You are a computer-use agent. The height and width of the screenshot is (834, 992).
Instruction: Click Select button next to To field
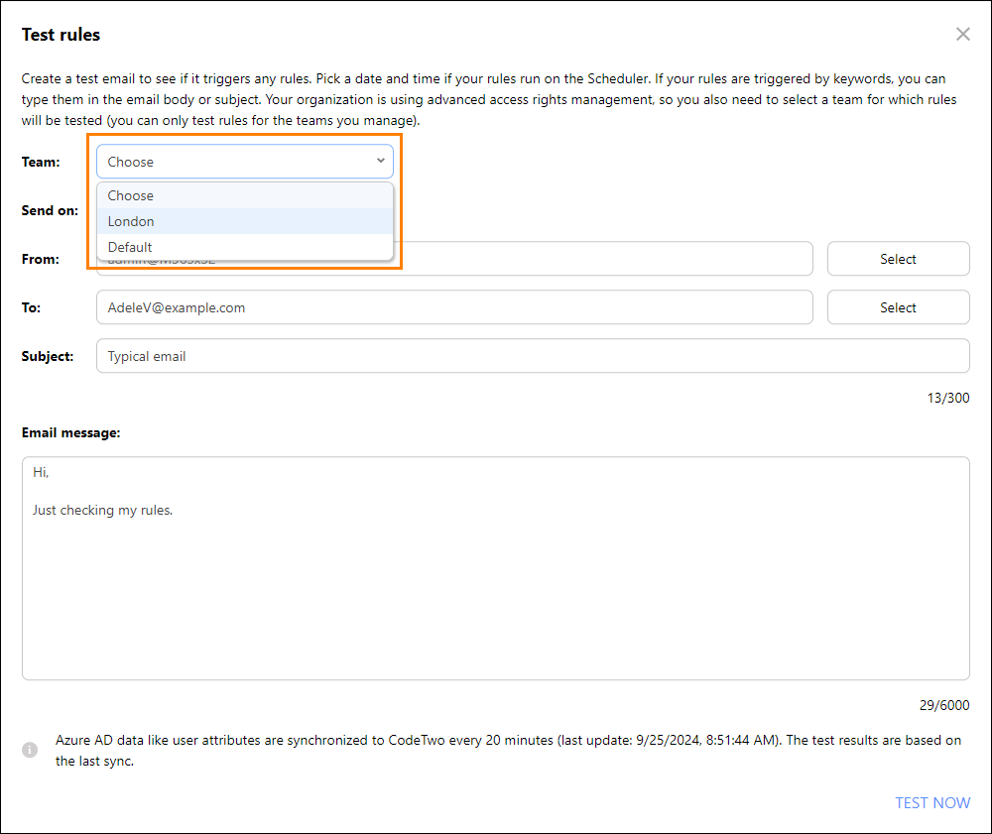point(898,307)
